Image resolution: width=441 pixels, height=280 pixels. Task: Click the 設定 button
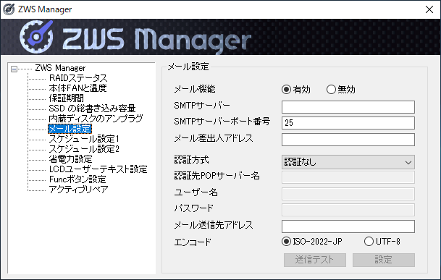tap(384, 260)
